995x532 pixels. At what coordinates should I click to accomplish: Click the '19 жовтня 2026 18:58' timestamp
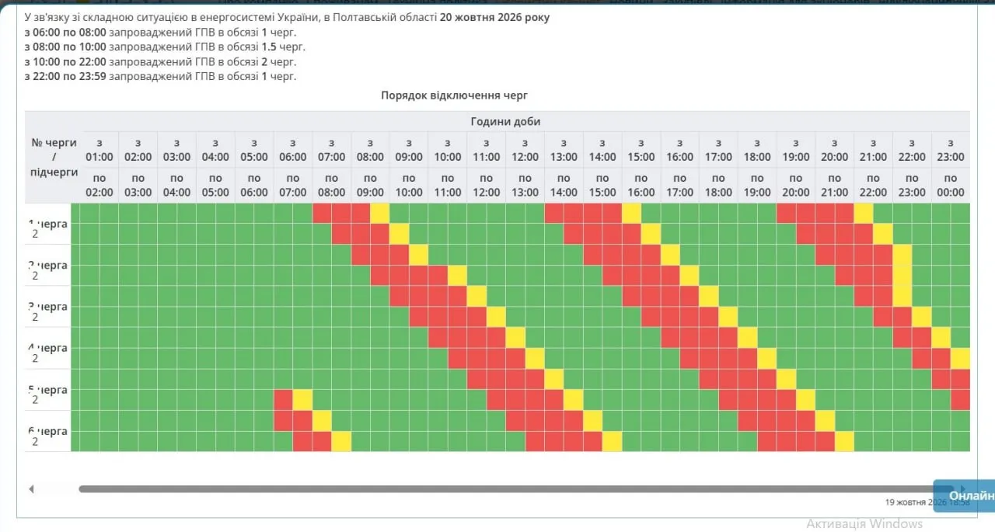927,502
